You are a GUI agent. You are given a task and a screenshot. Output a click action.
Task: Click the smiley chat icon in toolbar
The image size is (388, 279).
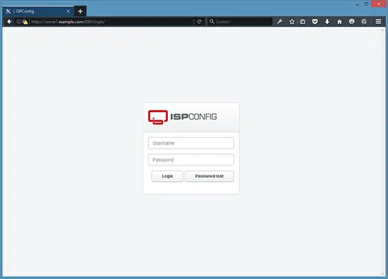pyautogui.click(x=351, y=22)
